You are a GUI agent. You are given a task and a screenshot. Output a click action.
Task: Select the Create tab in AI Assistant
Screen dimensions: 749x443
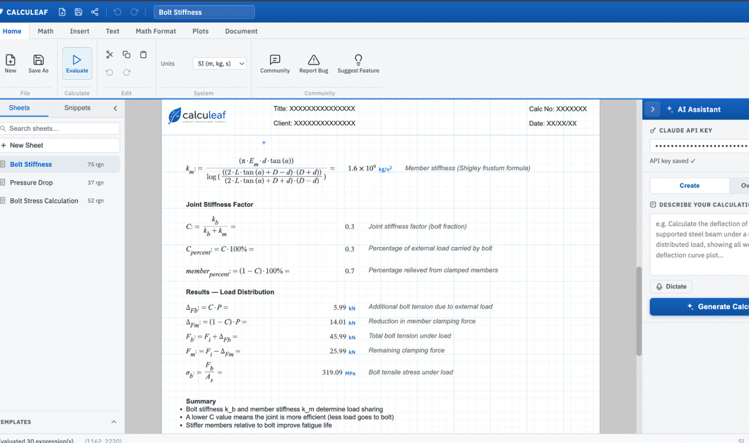(689, 186)
